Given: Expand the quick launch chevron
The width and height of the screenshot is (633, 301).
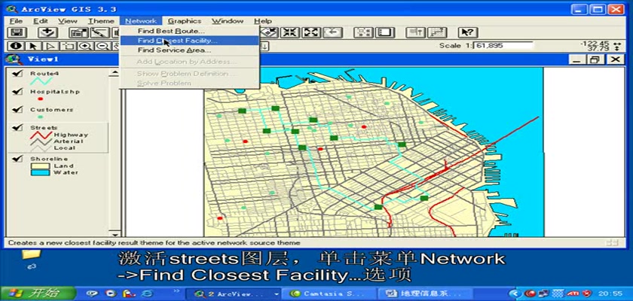Looking at the screenshot, I should 177,290.
